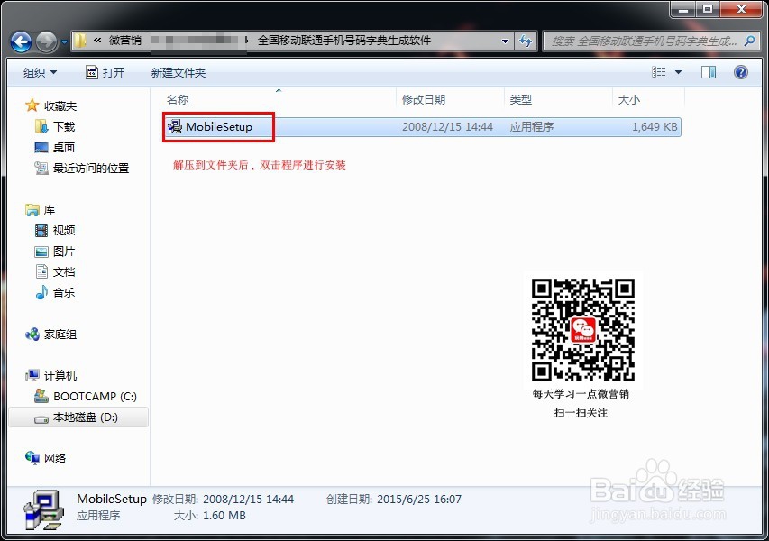Click the 库 libraries icon

[32, 210]
